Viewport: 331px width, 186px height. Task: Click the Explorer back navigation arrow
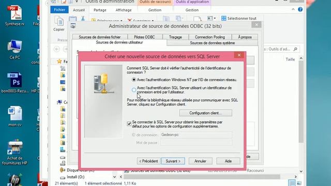point(57,49)
